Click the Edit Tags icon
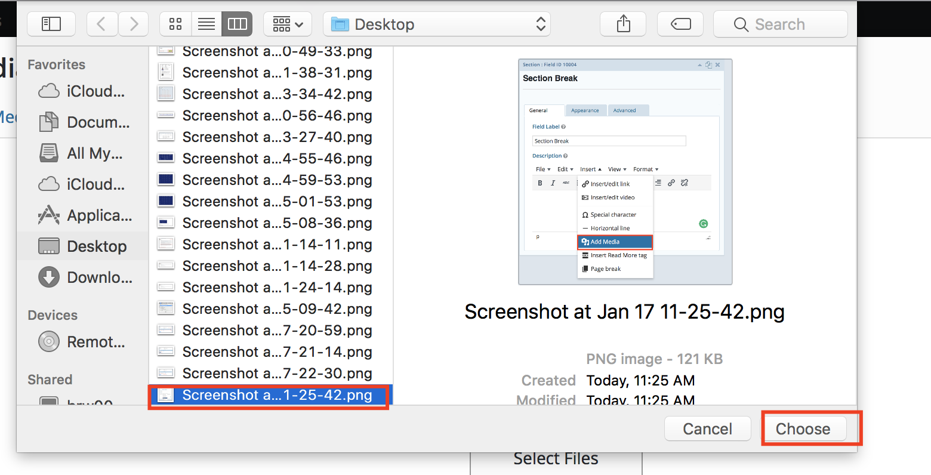This screenshot has height=475, width=931. click(x=681, y=24)
